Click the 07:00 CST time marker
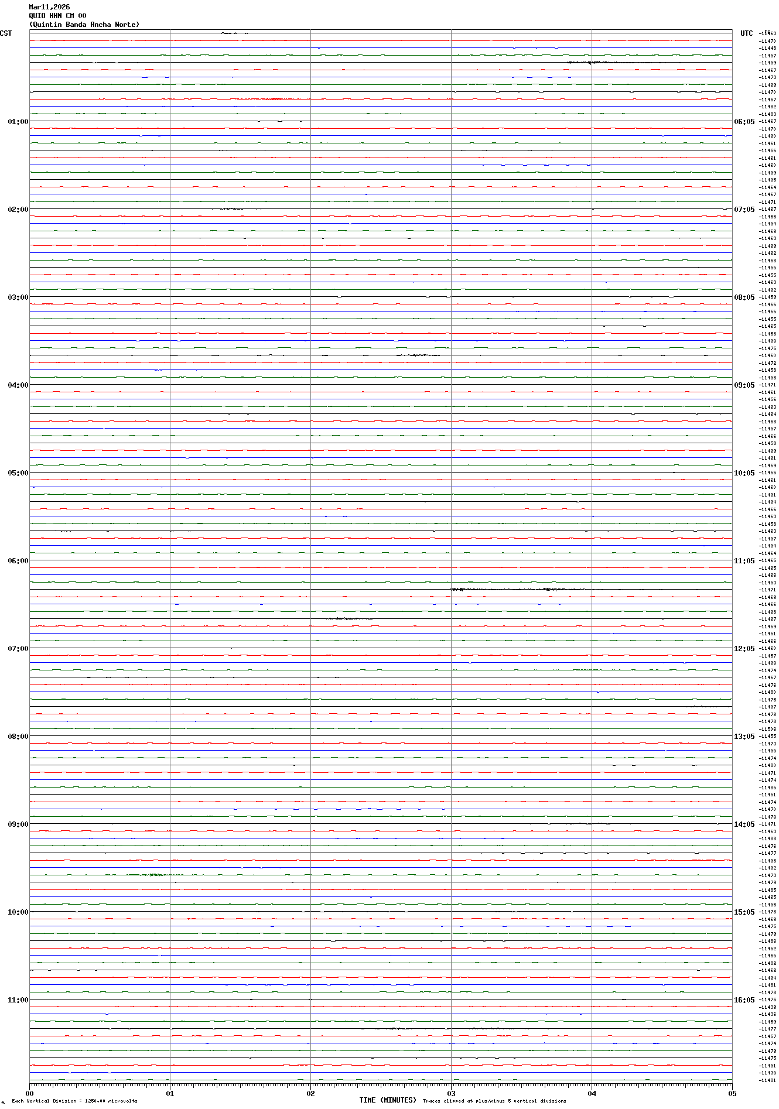This screenshot has width=779, height=1109. tap(18, 649)
